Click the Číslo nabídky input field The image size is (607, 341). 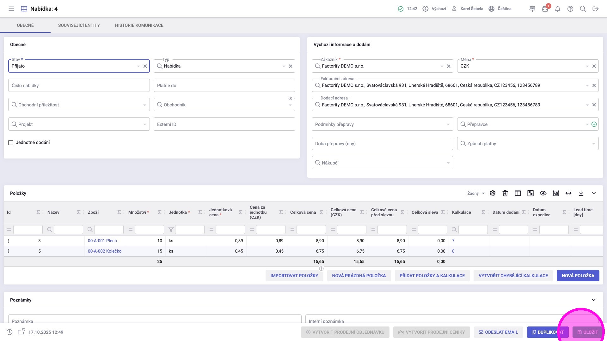(79, 86)
